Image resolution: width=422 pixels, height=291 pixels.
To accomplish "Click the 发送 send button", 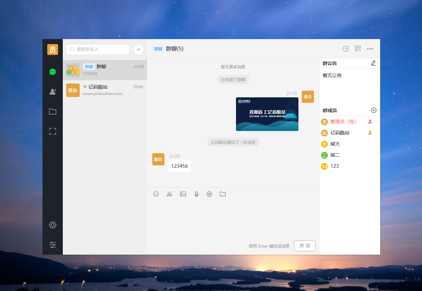I will click(x=305, y=246).
